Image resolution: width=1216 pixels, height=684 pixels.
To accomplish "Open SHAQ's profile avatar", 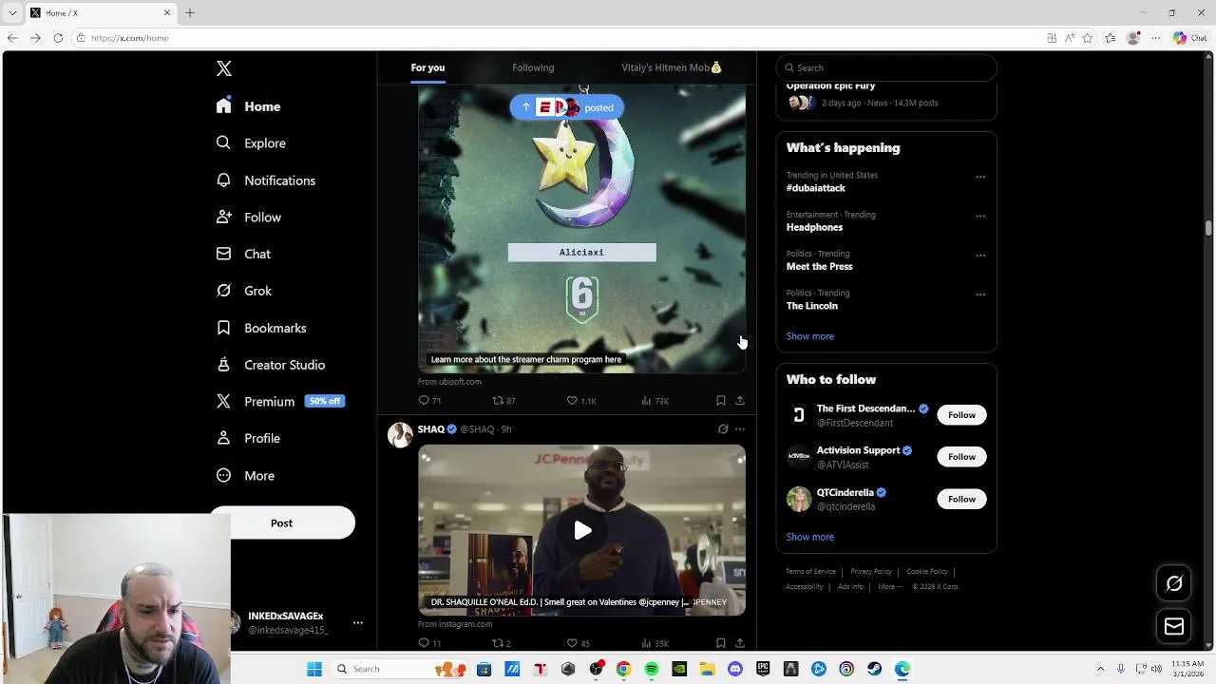I will (x=400, y=434).
